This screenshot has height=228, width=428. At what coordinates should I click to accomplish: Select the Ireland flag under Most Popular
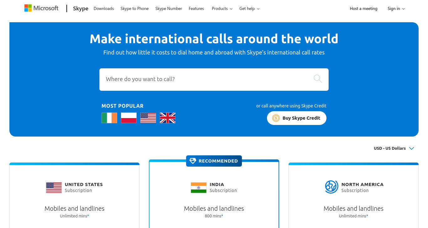tap(109, 118)
